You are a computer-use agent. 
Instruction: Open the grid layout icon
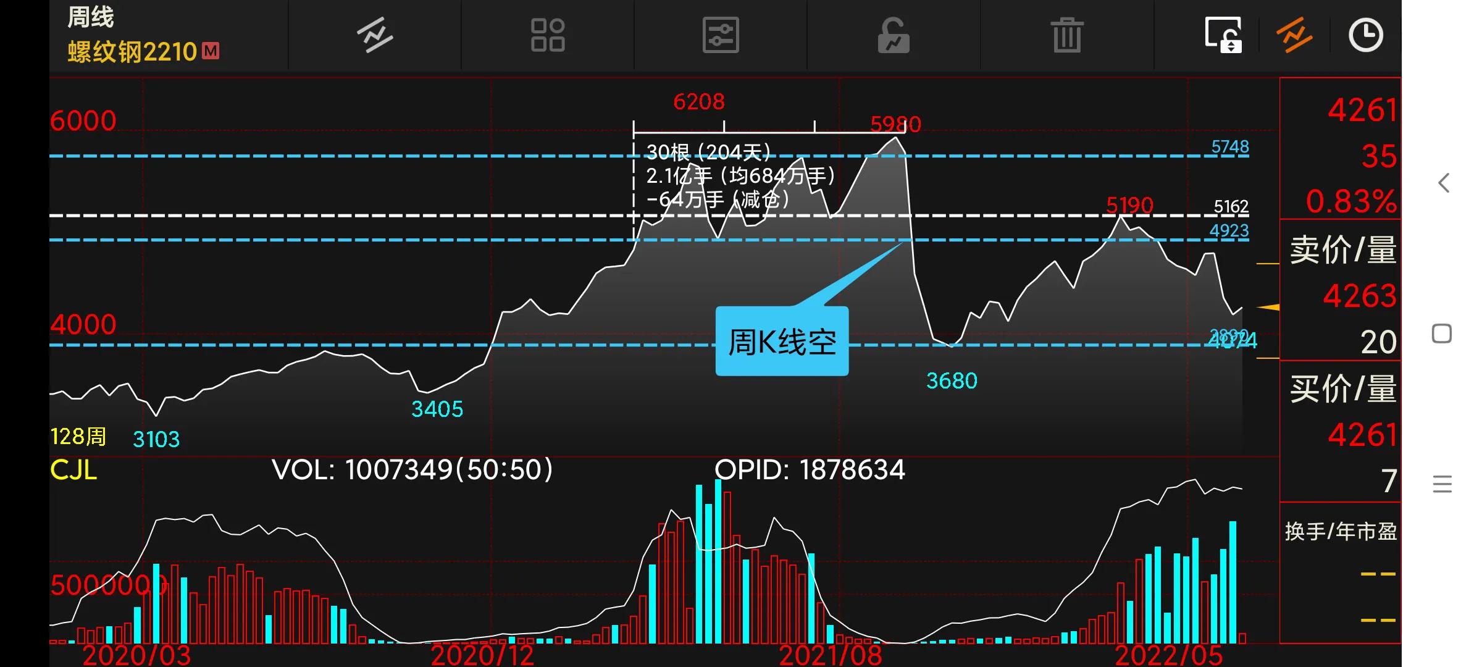pos(548,36)
